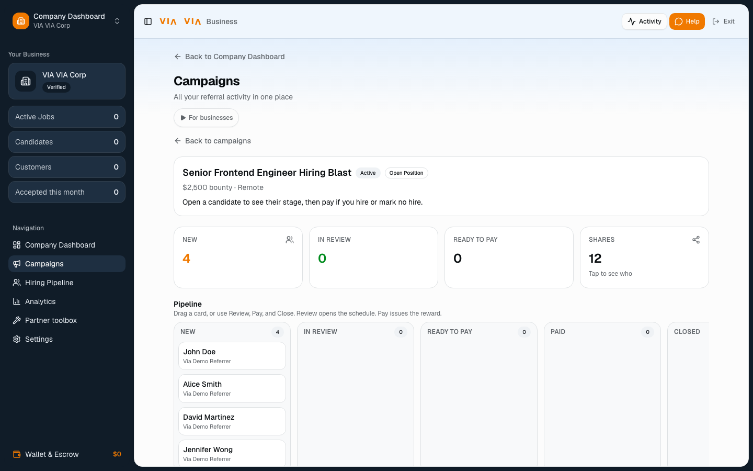The width and height of the screenshot is (753, 471).
Task: Open Accepted this month stat
Action: (x=67, y=192)
